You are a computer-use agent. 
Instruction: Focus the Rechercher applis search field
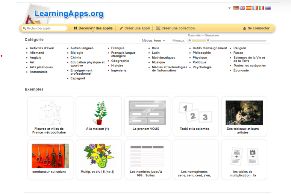[44, 28]
